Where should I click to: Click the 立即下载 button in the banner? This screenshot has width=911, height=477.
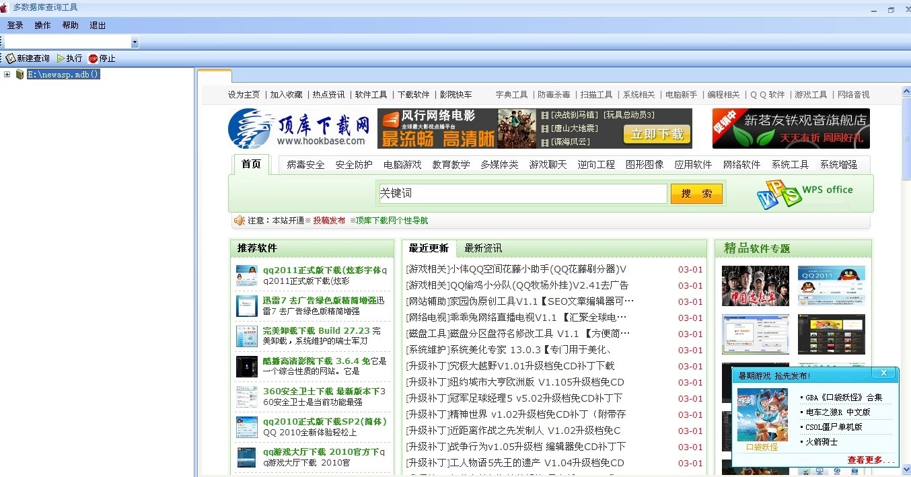point(657,135)
